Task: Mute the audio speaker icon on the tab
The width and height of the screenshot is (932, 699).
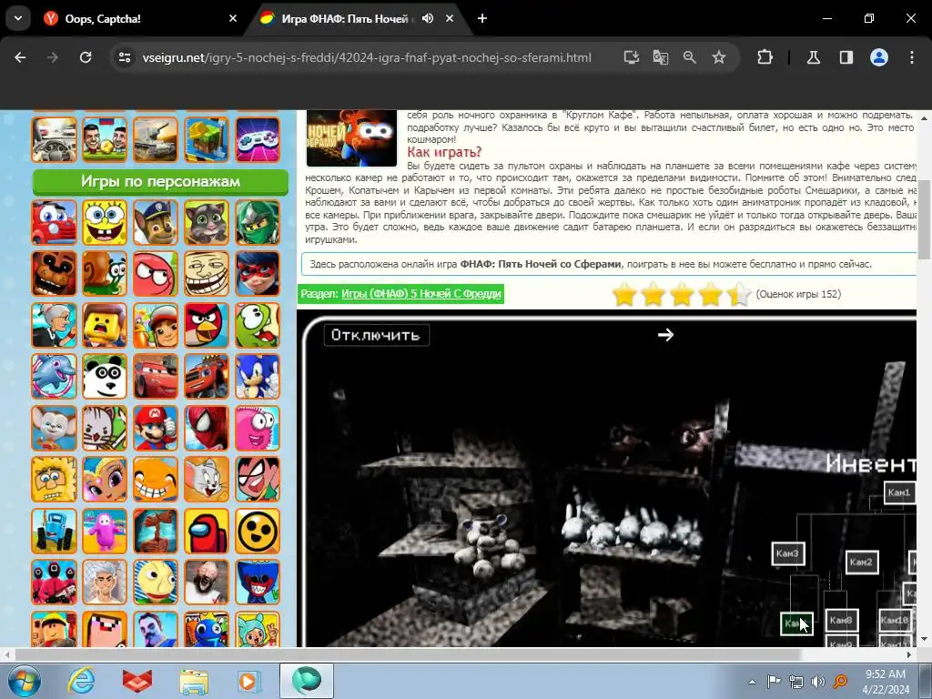Action: (x=428, y=18)
